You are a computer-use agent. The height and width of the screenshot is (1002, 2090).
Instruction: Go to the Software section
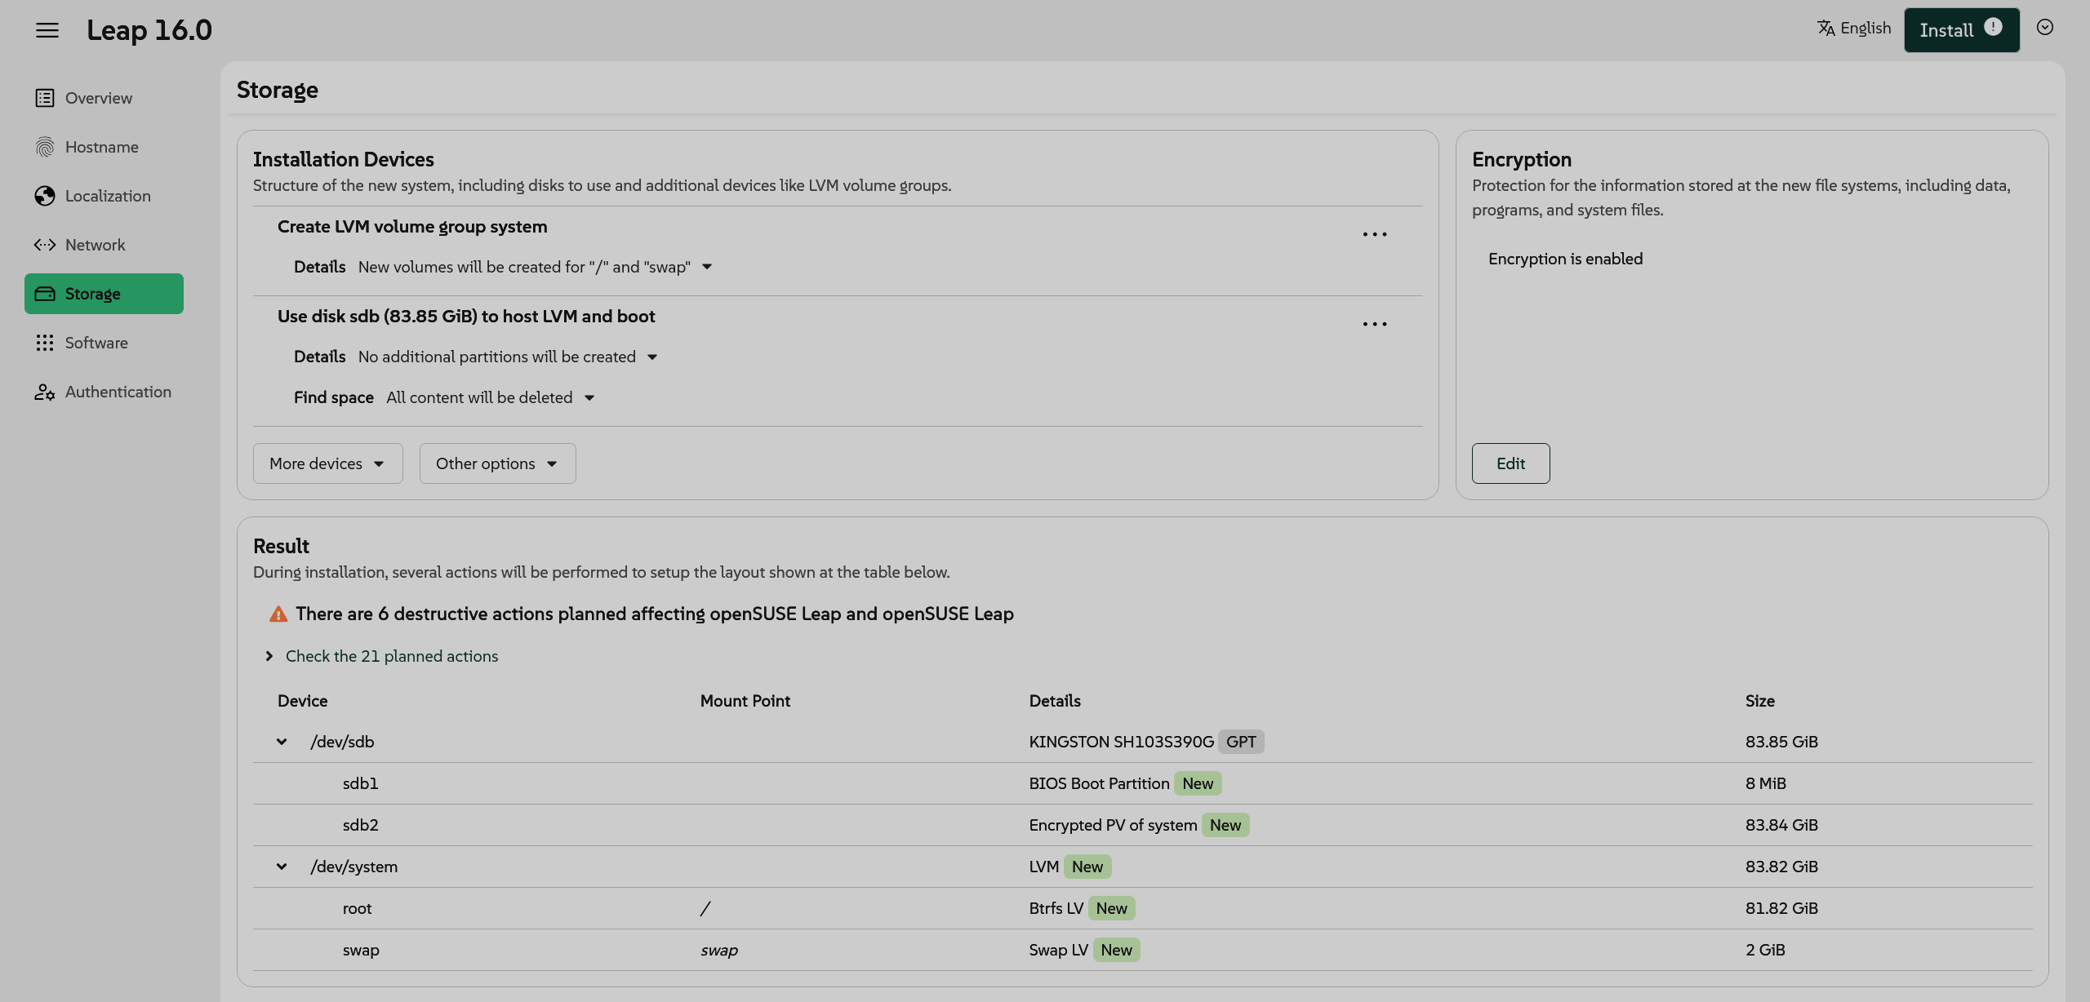coord(96,343)
